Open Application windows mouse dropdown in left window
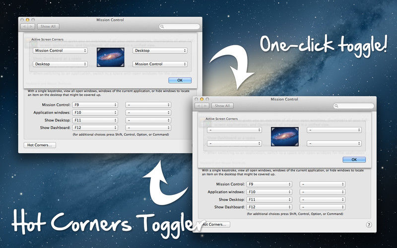Image resolution: width=397 pixels, height=248 pixels. coord(148,113)
